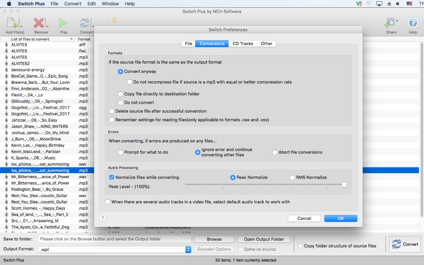This screenshot has width=424, height=265.
Task: Check select default audio track for video files
Action: (x=108, y=202)
